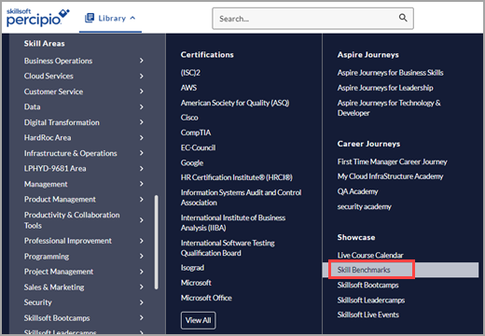
Task: Click the Skillsoft Percipio logo
Action: click(x=37, y=18)
